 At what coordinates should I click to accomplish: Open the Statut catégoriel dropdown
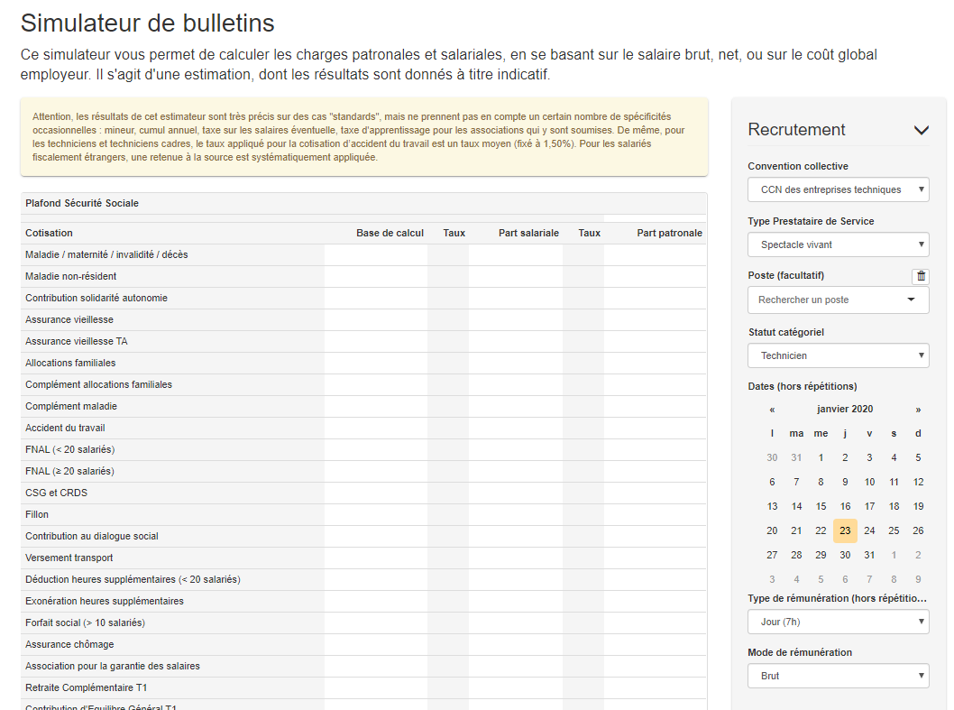tap(838, 355)
